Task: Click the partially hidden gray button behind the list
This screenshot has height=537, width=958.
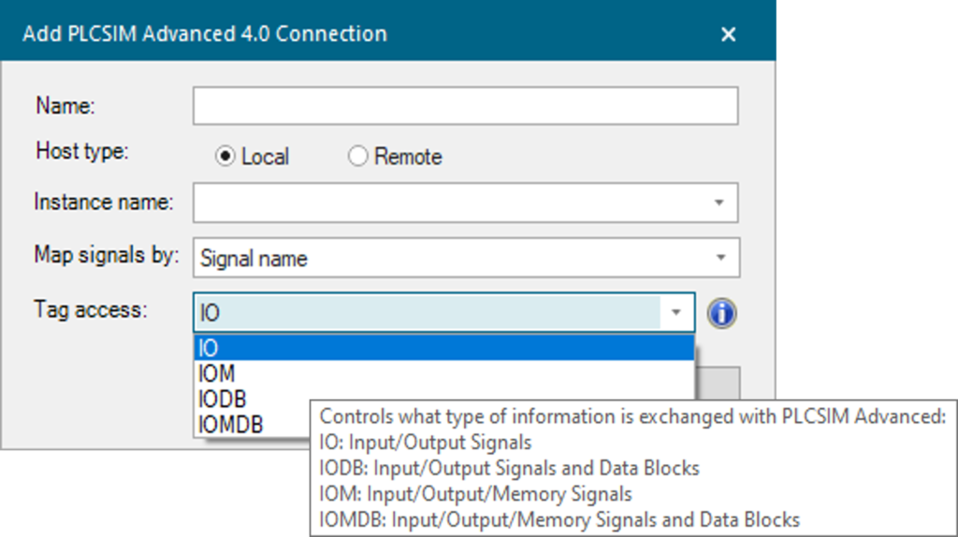Action: pyautogui.click(x=718, y=383)
